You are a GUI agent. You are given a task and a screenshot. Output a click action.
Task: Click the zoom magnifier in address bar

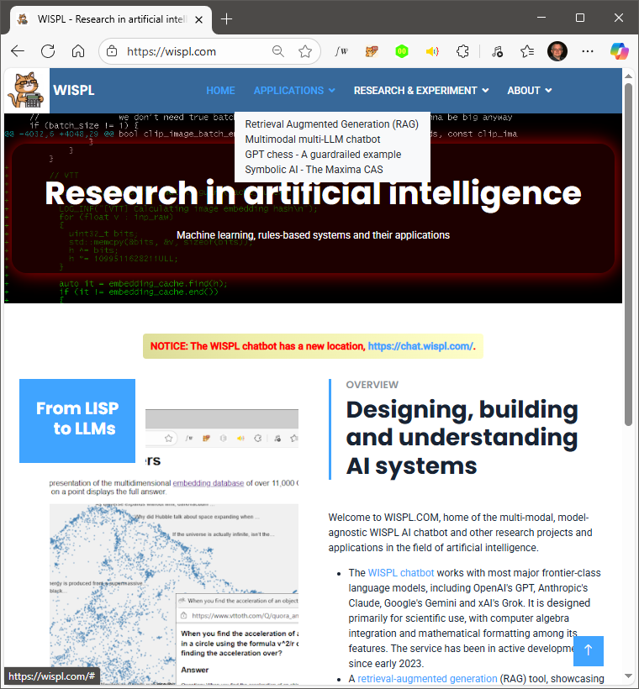click(x=278, y=51)
